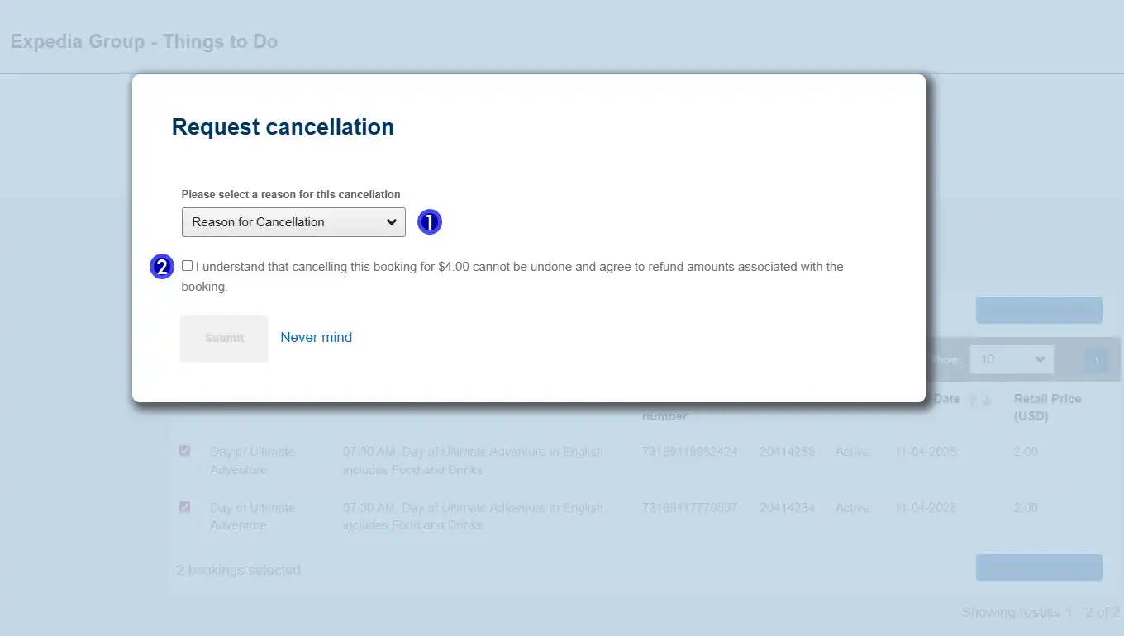
Task: Click the step 1 circle marker
Action: pyautogui.click(x=430, y=222)
